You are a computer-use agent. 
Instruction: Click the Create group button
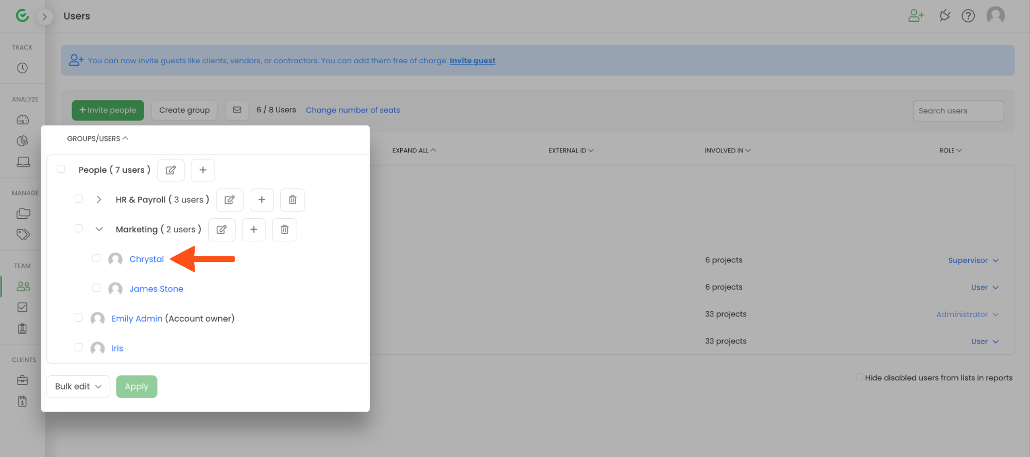tap(184, 110)
